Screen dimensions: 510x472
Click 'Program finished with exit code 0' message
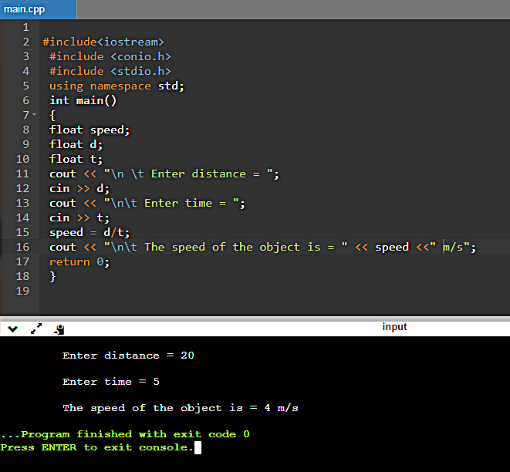125,434
